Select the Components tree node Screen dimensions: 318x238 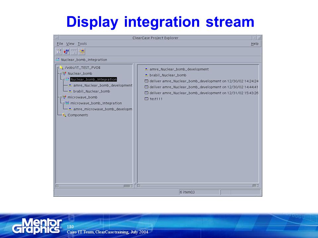[x=78, y=115]
